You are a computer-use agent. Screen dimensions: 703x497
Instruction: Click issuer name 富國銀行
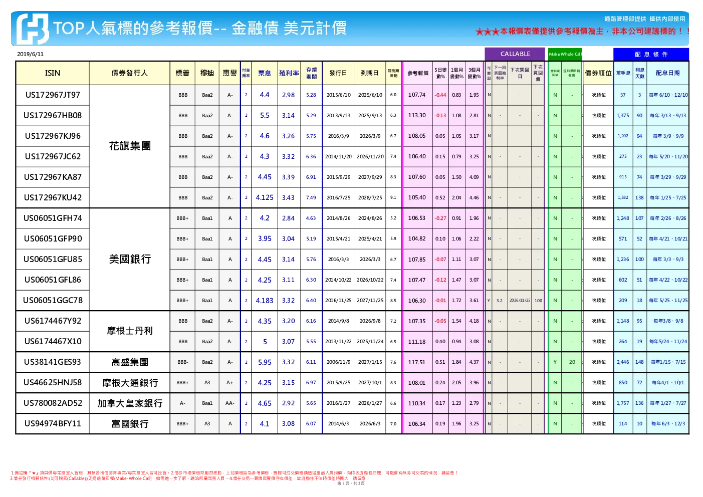tap(130, 423)
